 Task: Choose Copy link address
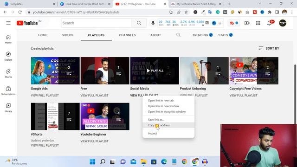coord(168,125)
